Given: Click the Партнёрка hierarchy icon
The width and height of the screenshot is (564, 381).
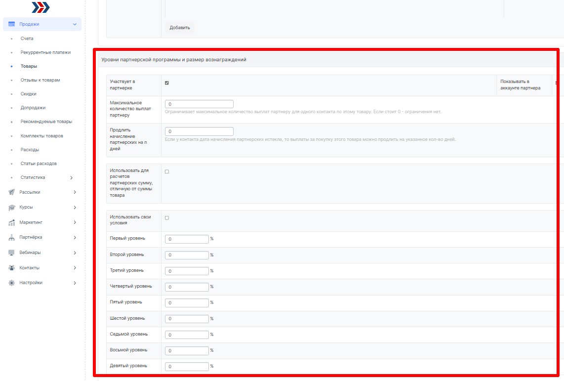Looking at the screenshot, I should (x=12, y=238).
